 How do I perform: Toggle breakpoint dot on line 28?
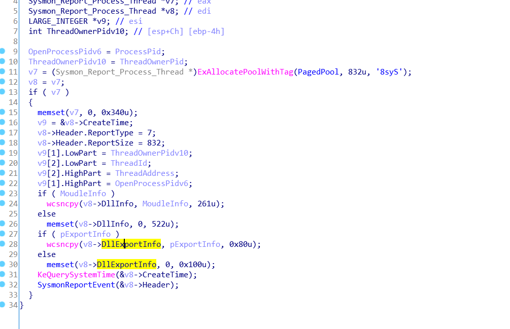click(x=2, y=243)
